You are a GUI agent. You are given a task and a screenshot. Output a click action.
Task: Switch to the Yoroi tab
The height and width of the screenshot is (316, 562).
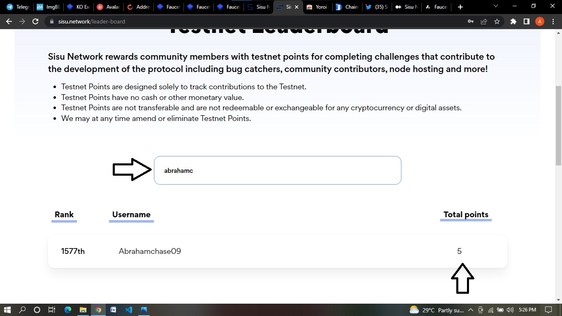(x=318, y=7)
